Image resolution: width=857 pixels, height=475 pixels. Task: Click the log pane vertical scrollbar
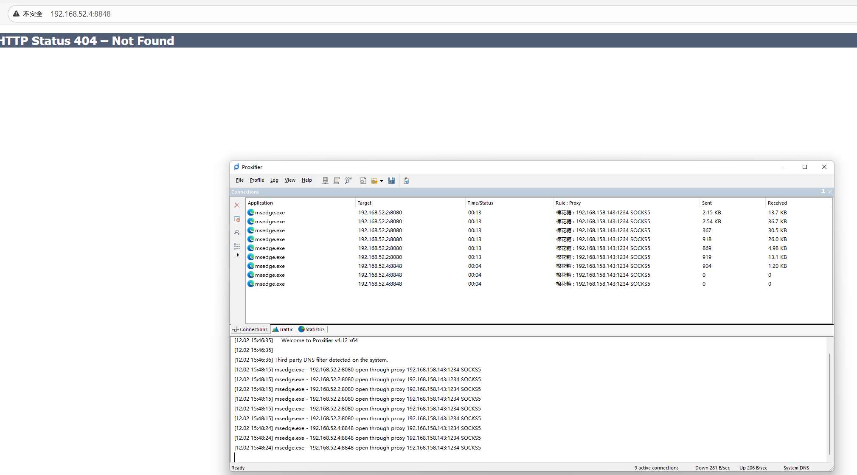pos(829,403)
